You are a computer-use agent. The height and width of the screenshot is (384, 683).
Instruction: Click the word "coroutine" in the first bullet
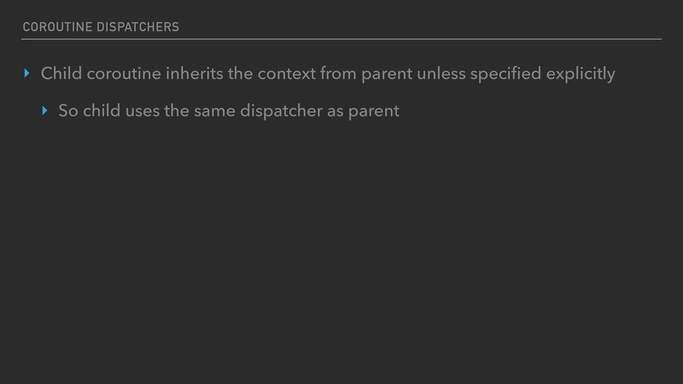pyautogui.click(x=123, y=74)
